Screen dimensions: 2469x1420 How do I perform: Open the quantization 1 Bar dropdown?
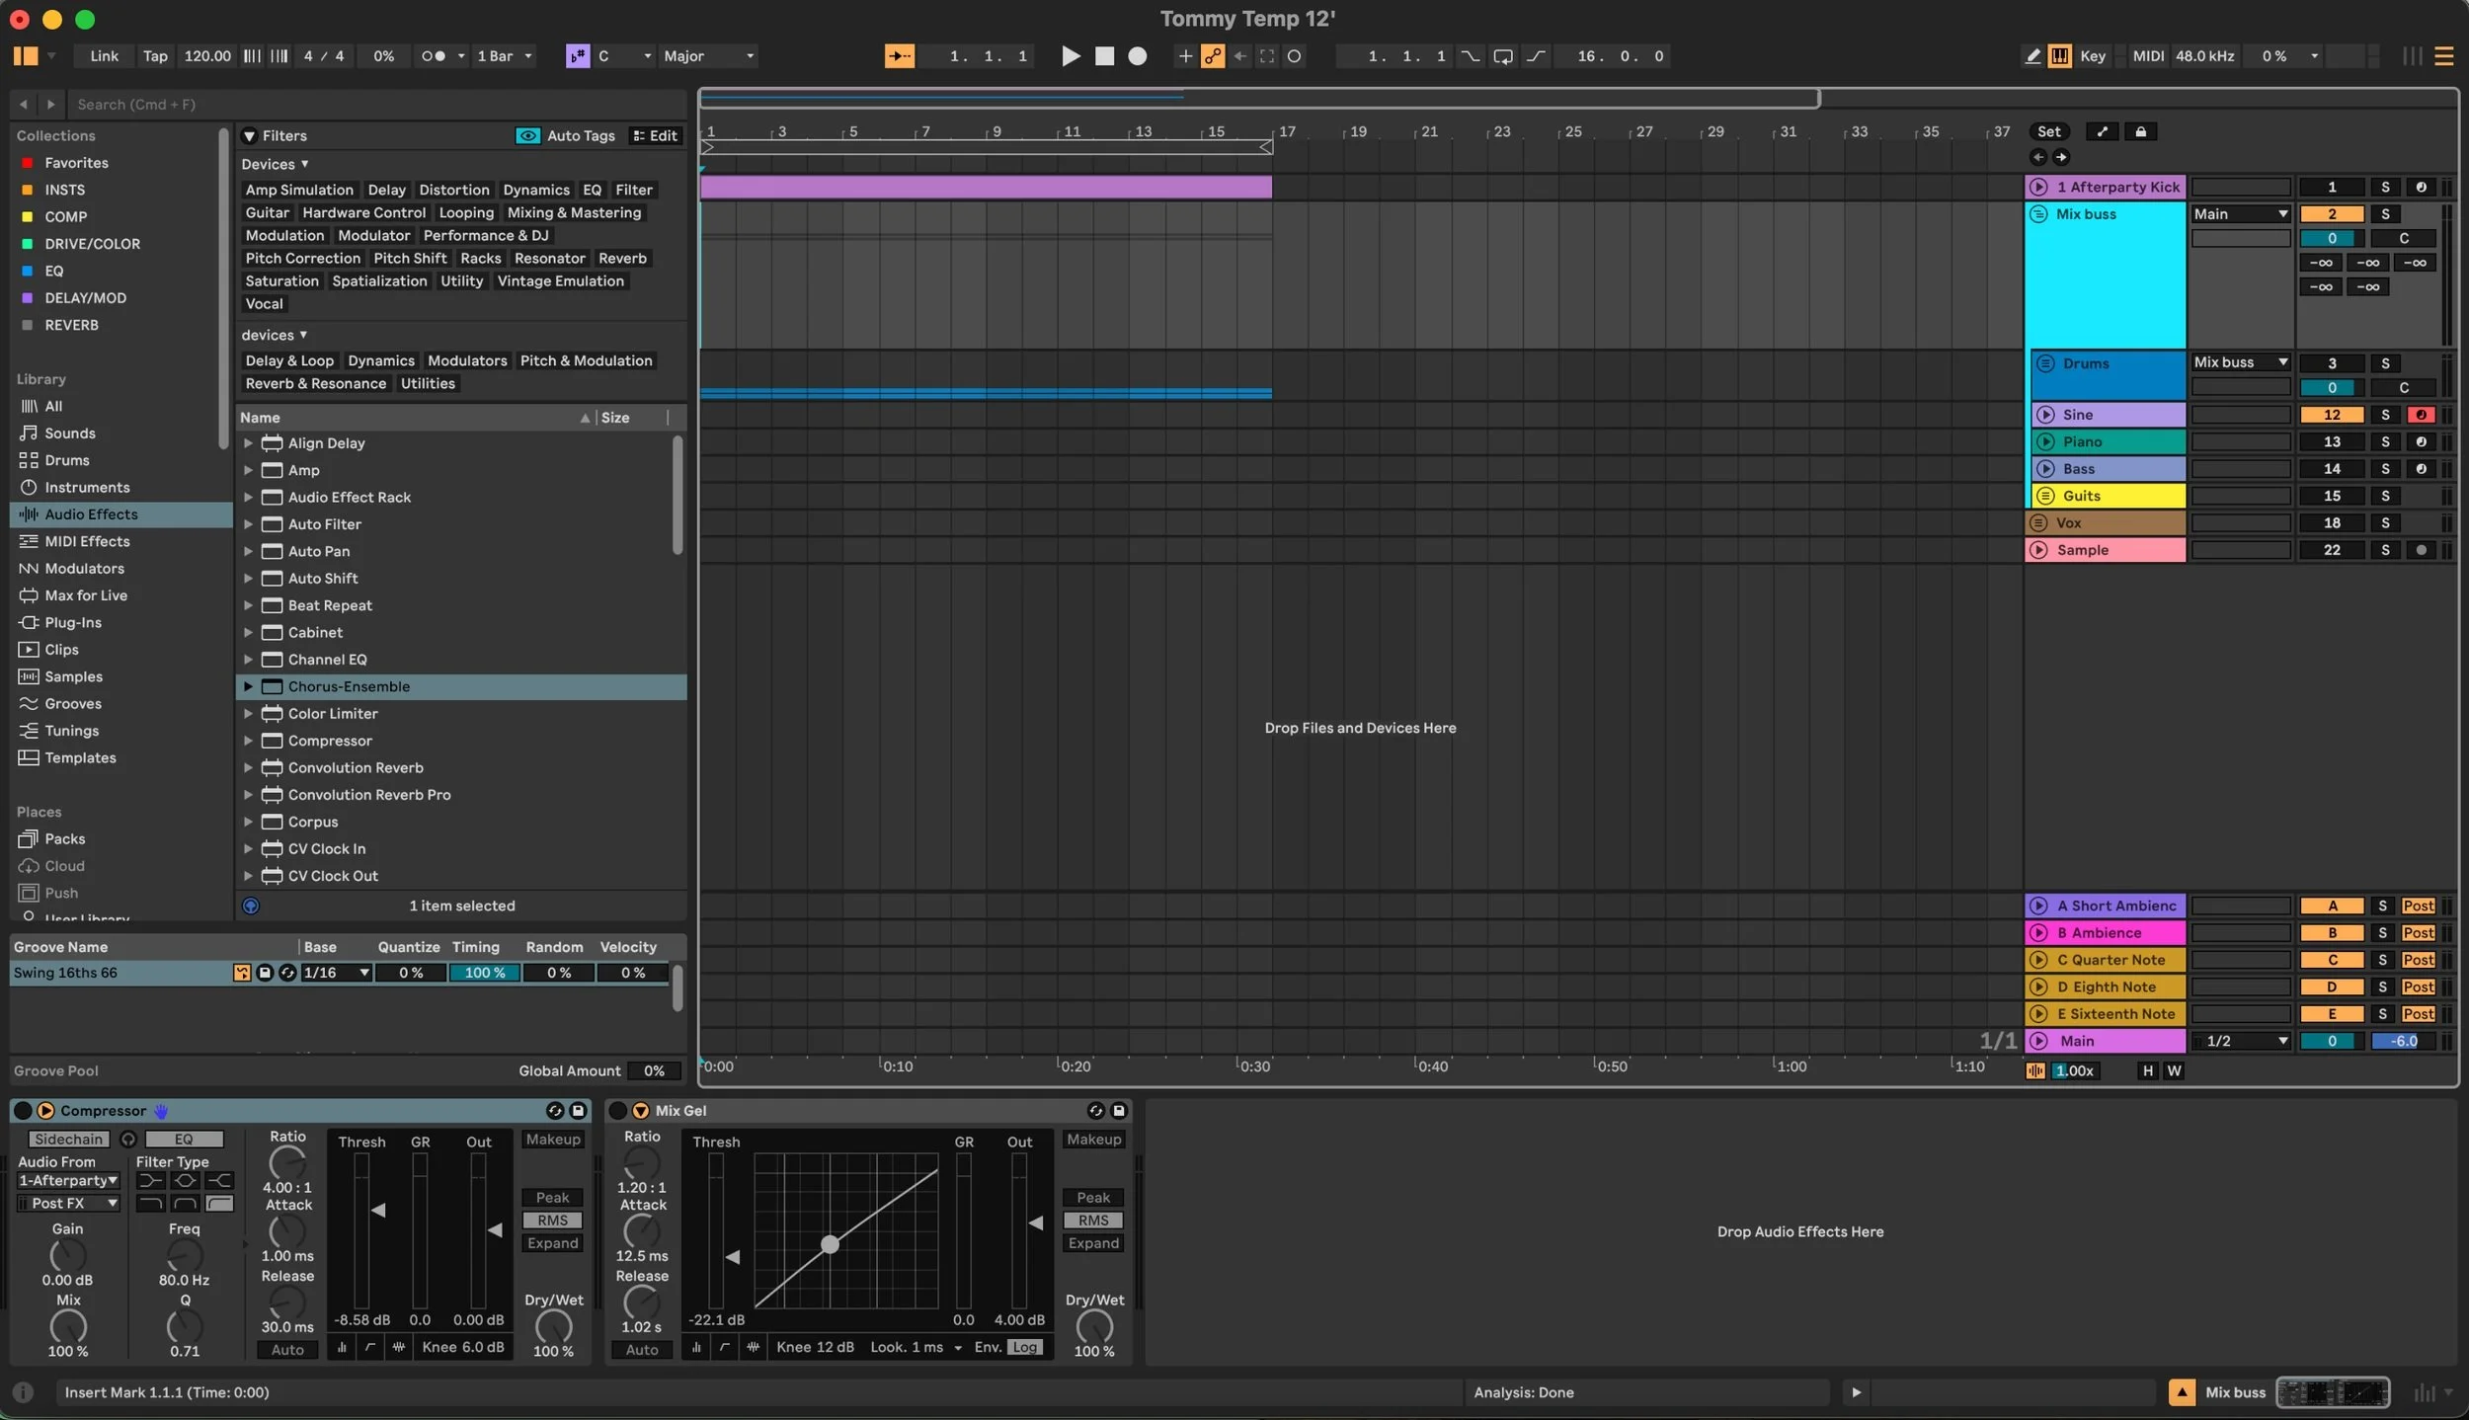[505, 56]
